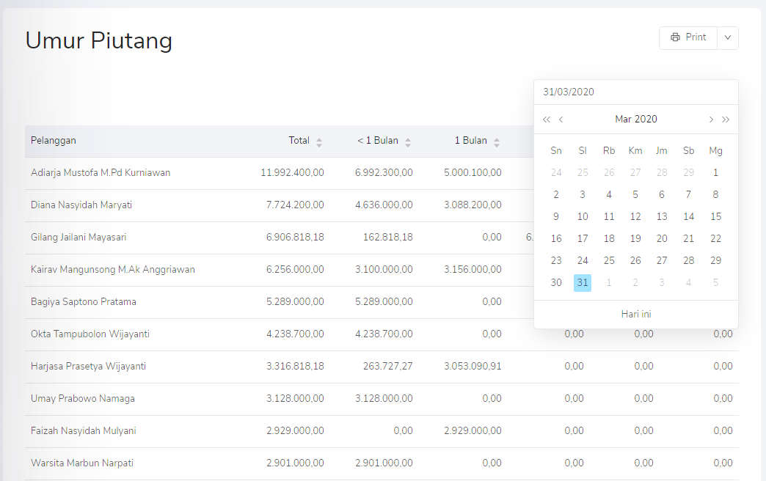Viewport: 766px width, 481px height.
Task: Sort by the < 1 Bulan column
Action: (407, 142)
